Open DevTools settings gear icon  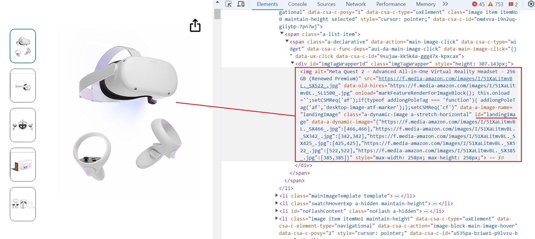tap(531, 4)
